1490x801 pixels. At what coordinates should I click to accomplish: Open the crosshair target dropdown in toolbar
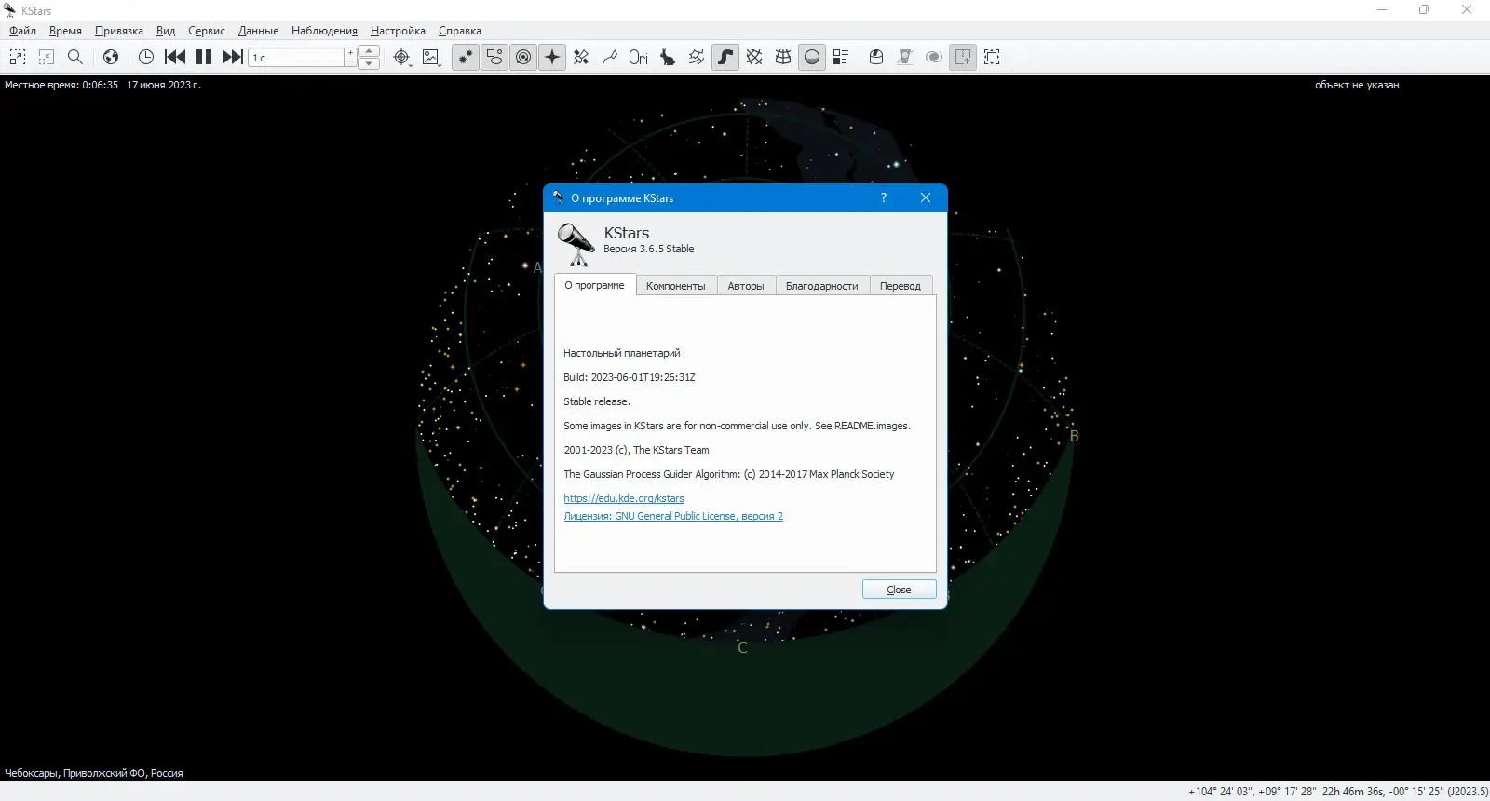402,57
